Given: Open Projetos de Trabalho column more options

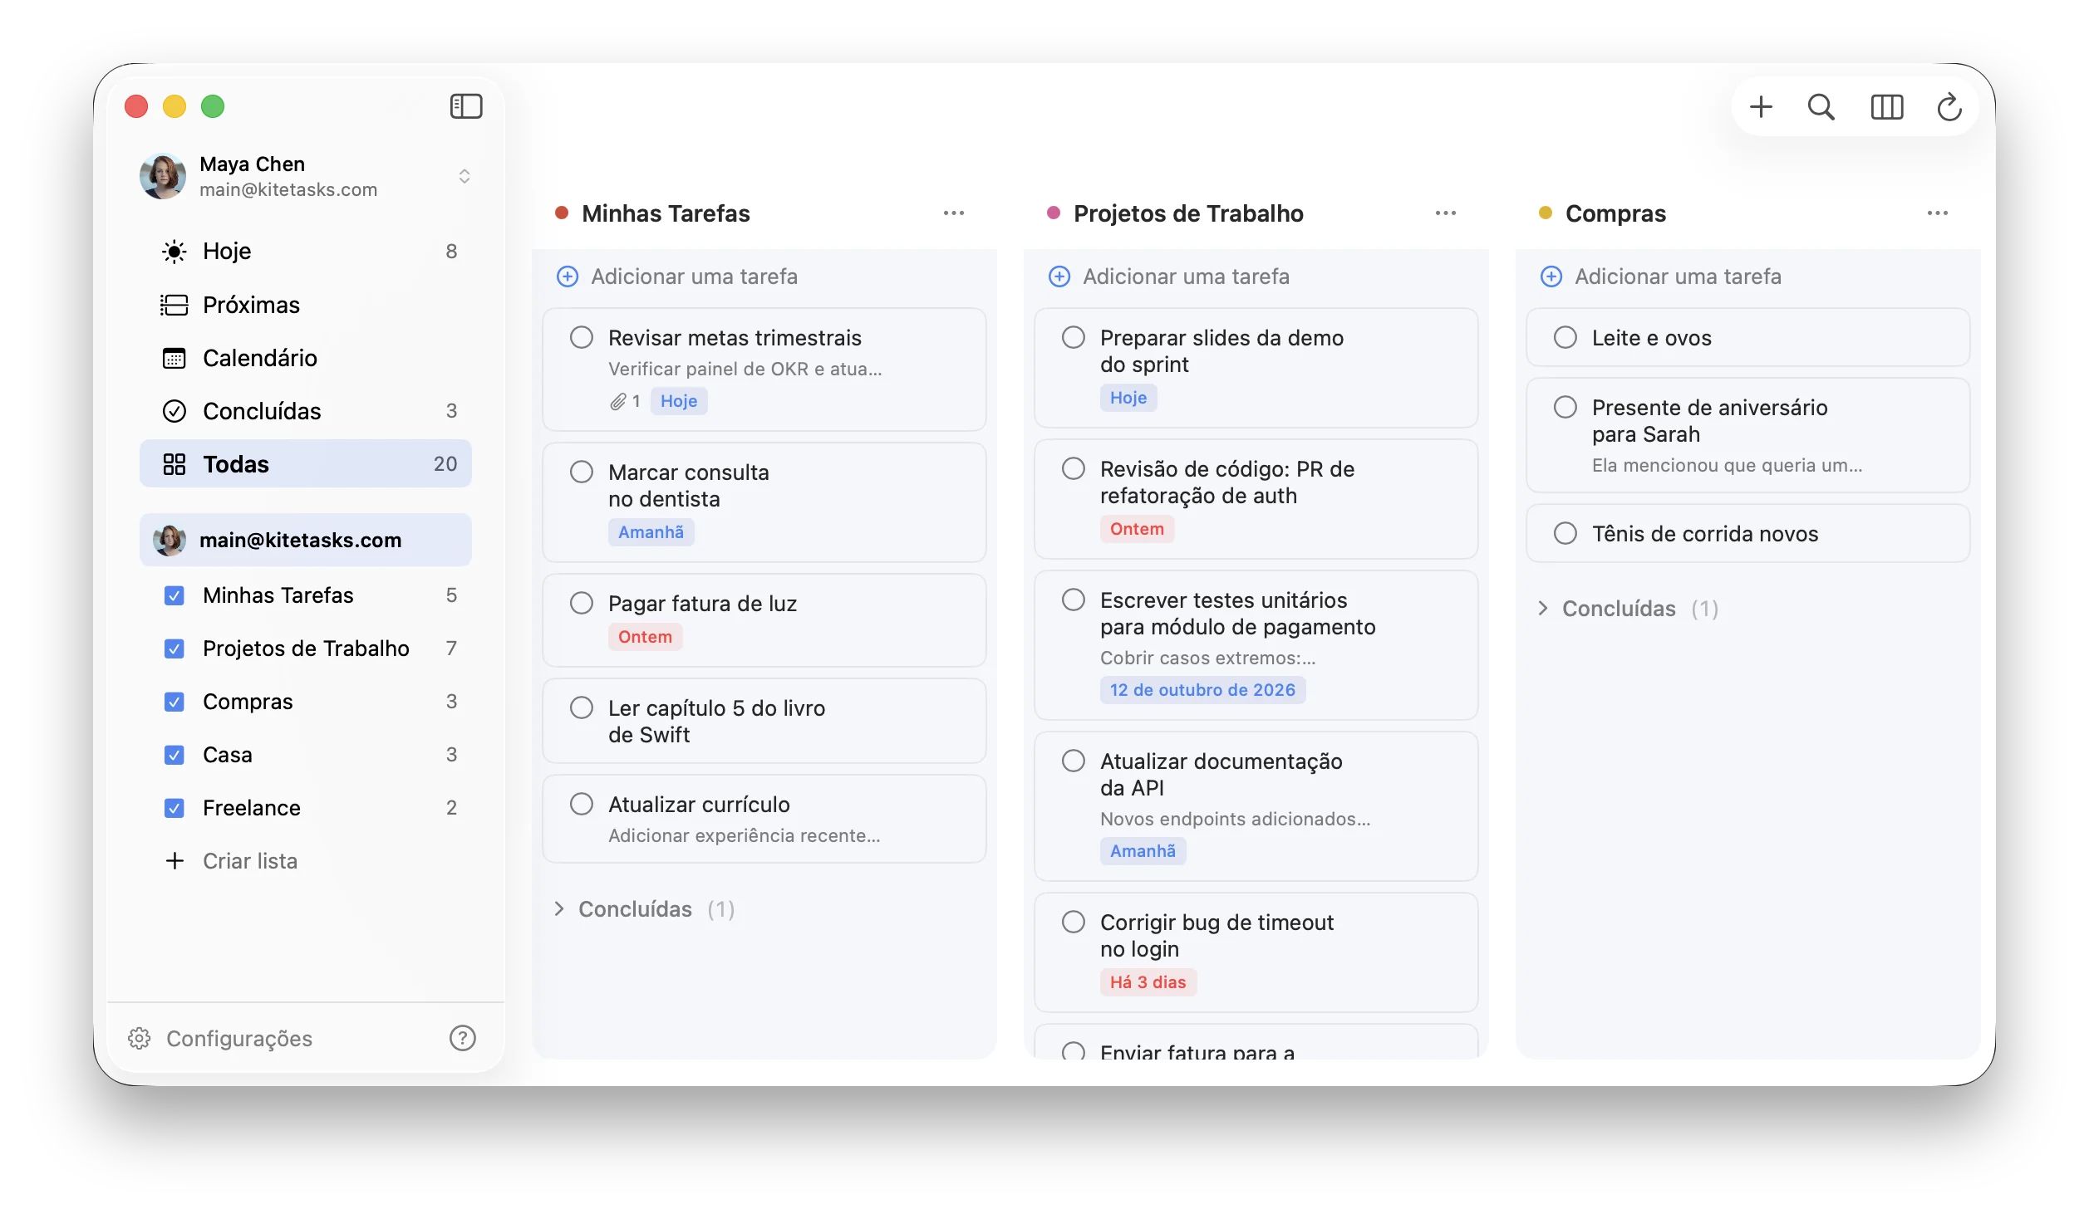Looking at the screenshot, I should click(1446, 213).
